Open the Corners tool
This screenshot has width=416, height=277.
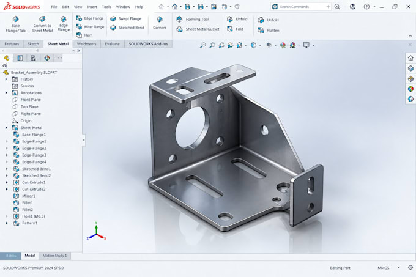pos(160,23)
